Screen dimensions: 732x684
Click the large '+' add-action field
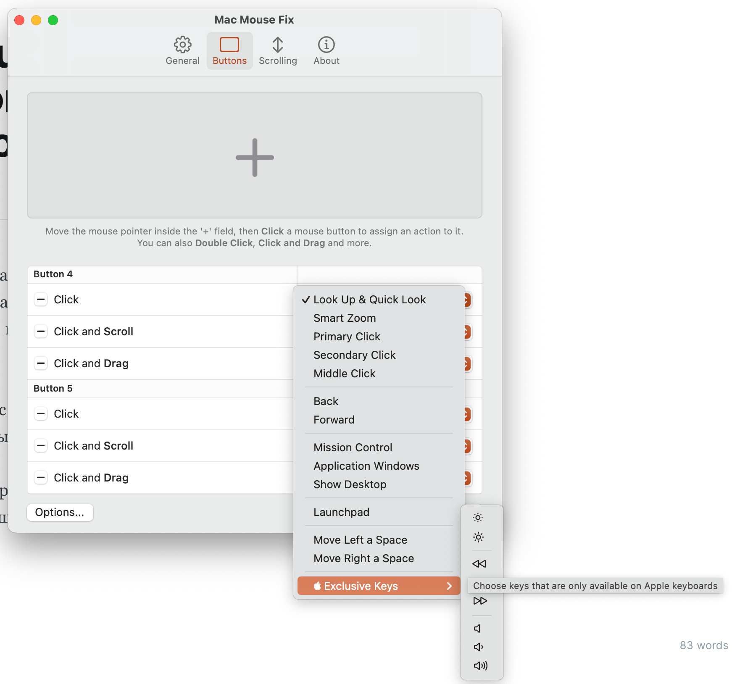pos(255,155)
